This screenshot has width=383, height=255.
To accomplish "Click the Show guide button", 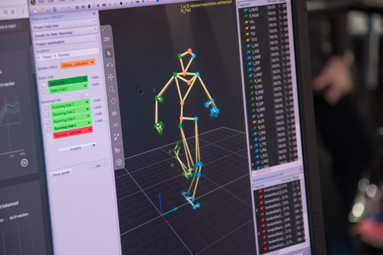I will [x=61, y=173].
